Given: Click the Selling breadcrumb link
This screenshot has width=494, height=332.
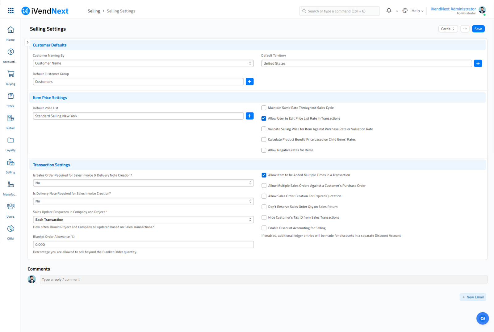Looking at the screenshot, I should click(94, 11).
